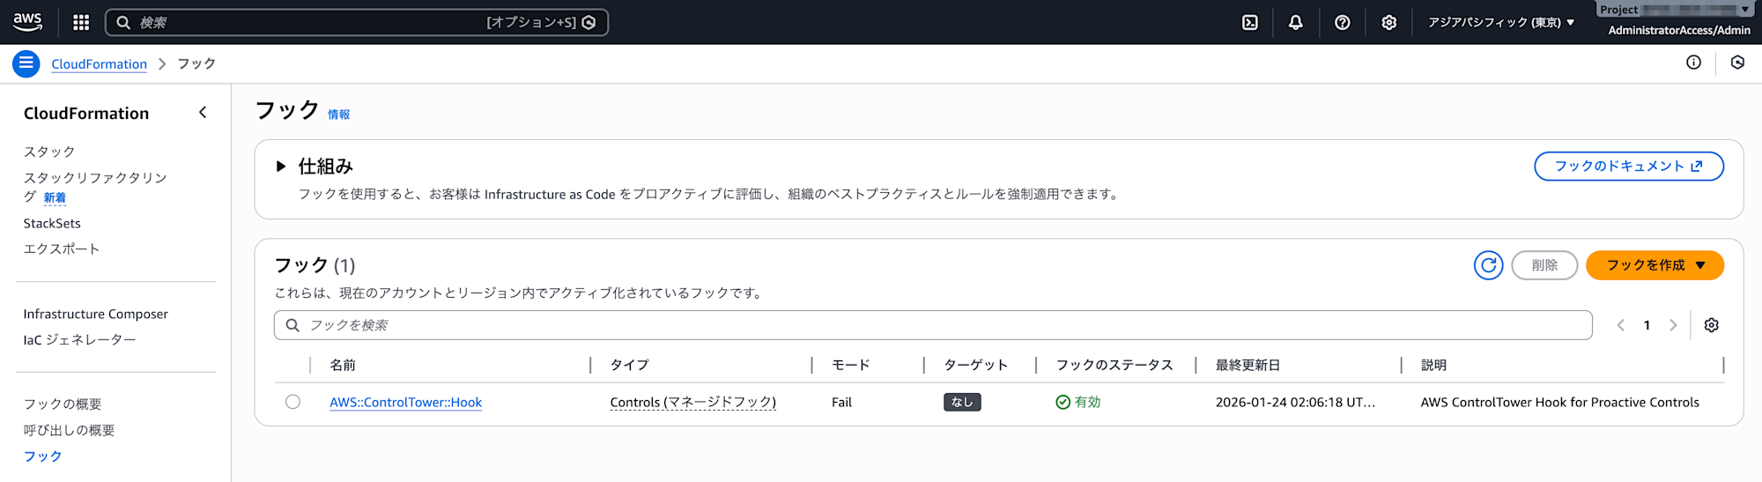This screenshot has width=1762, height=482.
Task: Click the Fail mode cell
Action: click(841, 402)
